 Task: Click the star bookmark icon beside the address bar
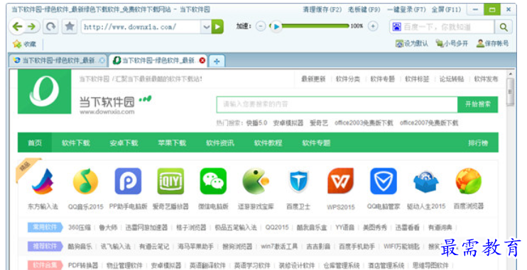70,26
